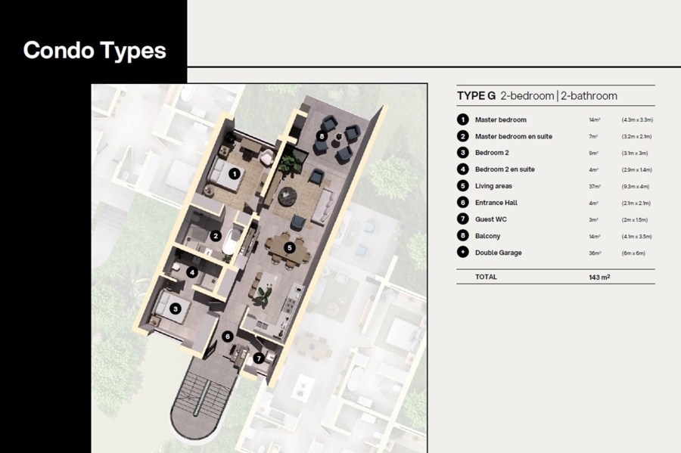The height and width of the screenshot is (453, 681).
Task: Select the "(2m x 1.5m)" Guest WC dimensions
Action: pyautogui.click(x=635, y=219)
